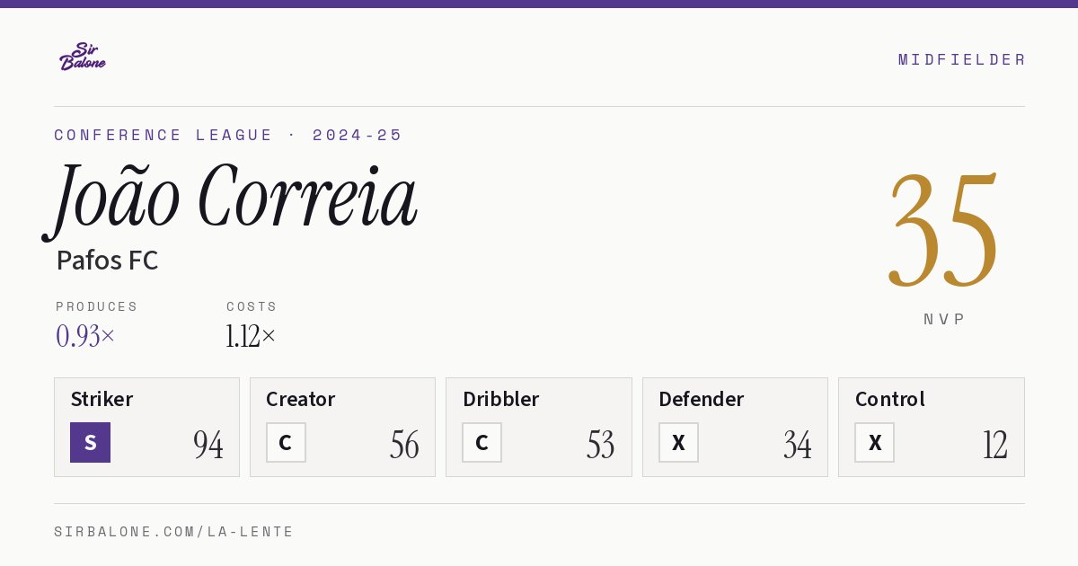Click the Creator card title
1078x566 pixels.
pos(301,399)
